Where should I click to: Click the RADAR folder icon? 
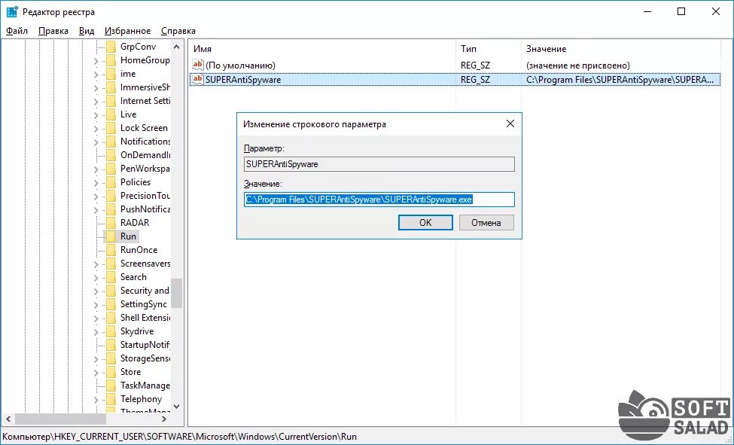click(x=111, y=223)
